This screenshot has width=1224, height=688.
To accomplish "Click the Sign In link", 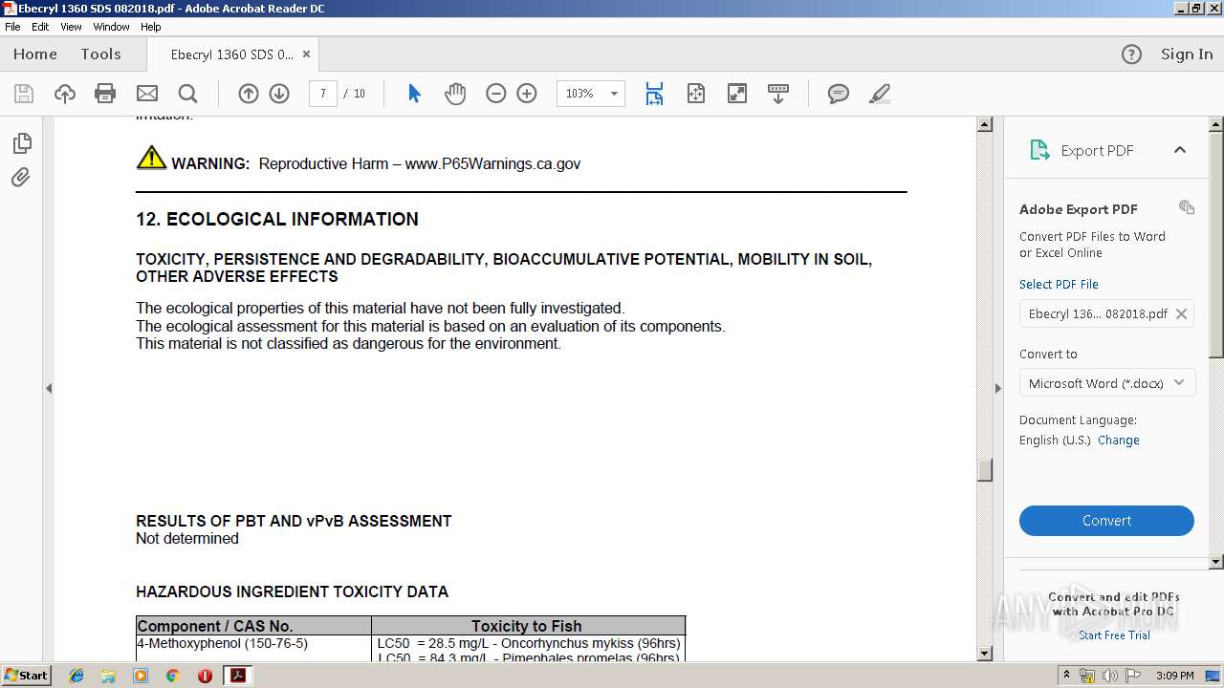I will 1187,54.
